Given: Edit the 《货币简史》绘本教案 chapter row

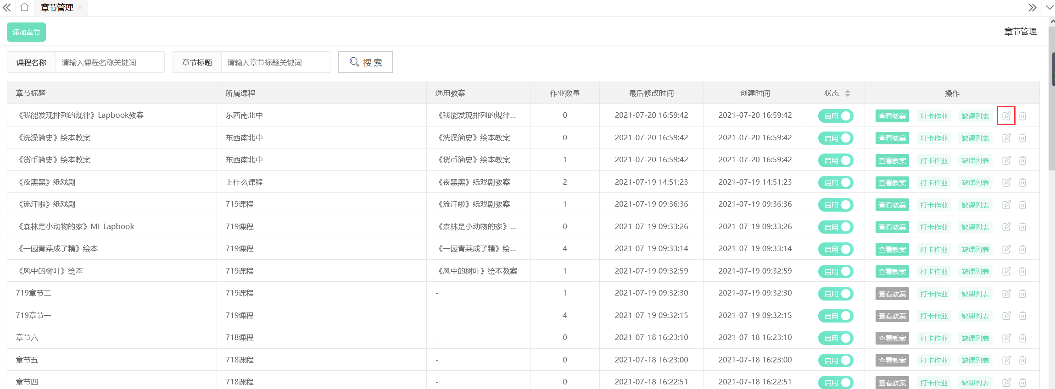Looking at the screenshot, I should [1006, 160].
